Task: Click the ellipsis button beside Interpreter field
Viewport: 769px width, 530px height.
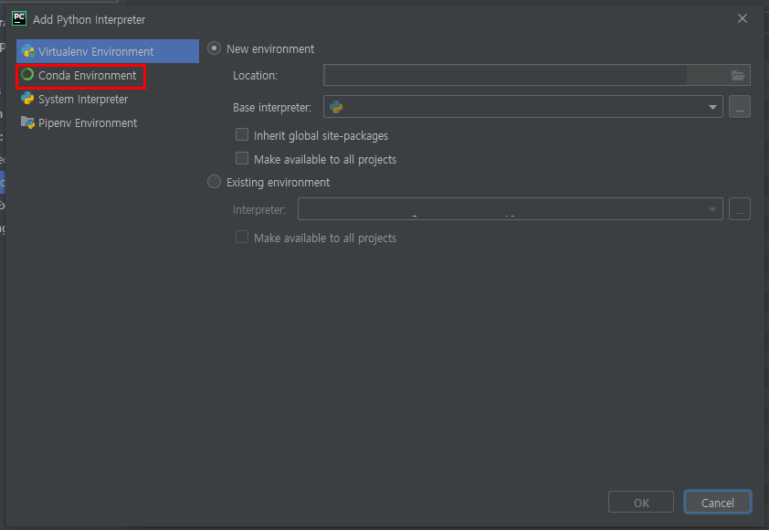Action: (x=740, y=209)
